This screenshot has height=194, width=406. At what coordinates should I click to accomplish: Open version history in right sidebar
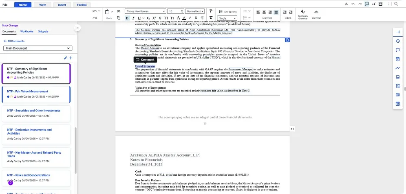point(398,41)
